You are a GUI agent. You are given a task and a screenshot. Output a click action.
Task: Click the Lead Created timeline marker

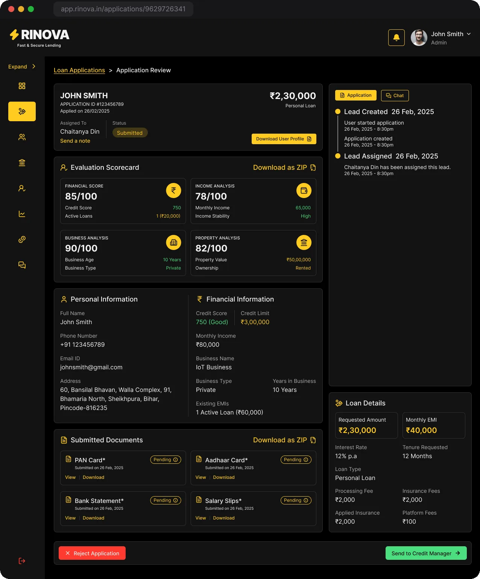[x=338, y=111]
